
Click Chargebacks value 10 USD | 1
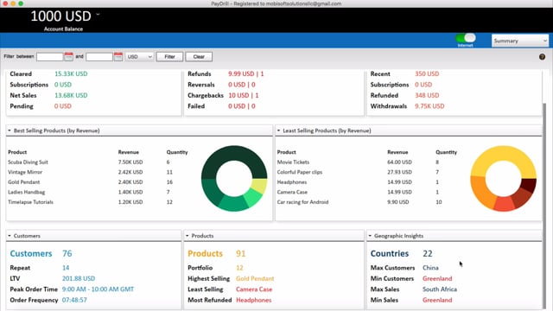pyautogui.click(x=244, y=95)
